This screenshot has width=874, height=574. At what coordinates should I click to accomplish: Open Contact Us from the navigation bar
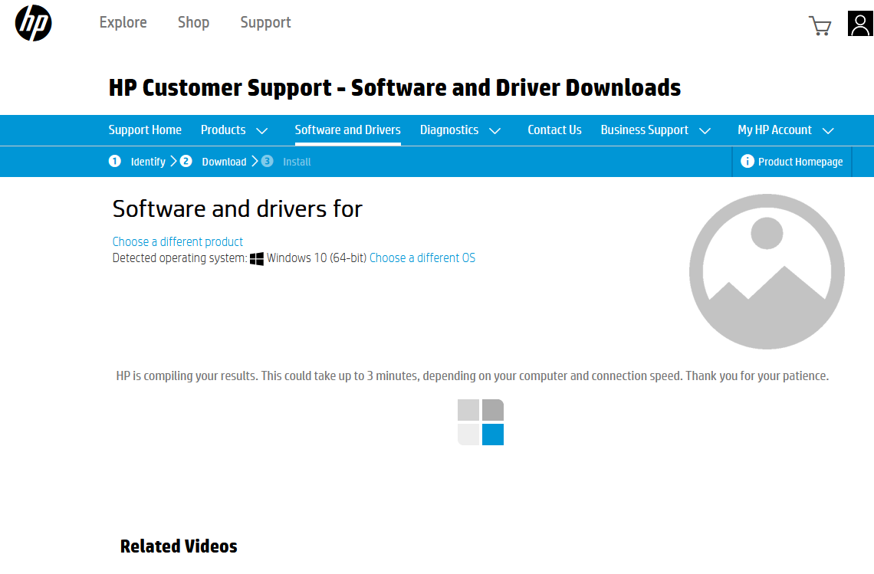pos(554,130)
